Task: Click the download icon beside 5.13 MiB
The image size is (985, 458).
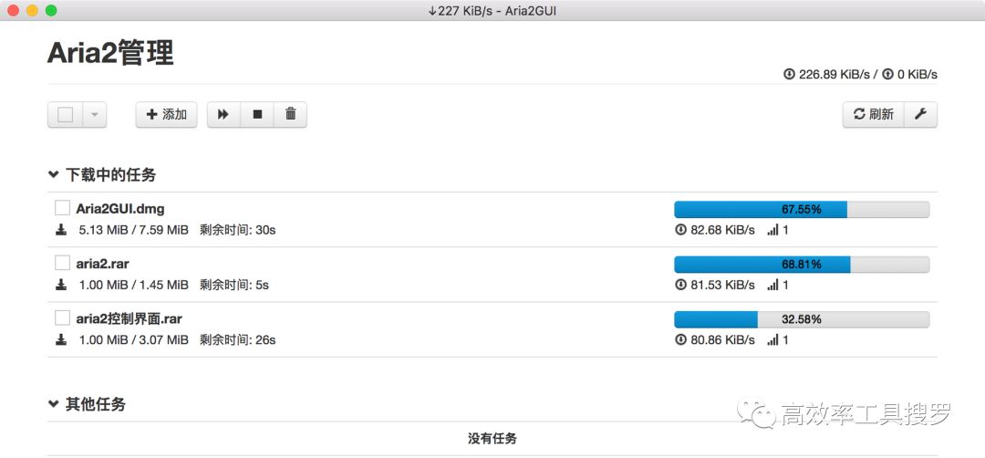Action: 61,230
